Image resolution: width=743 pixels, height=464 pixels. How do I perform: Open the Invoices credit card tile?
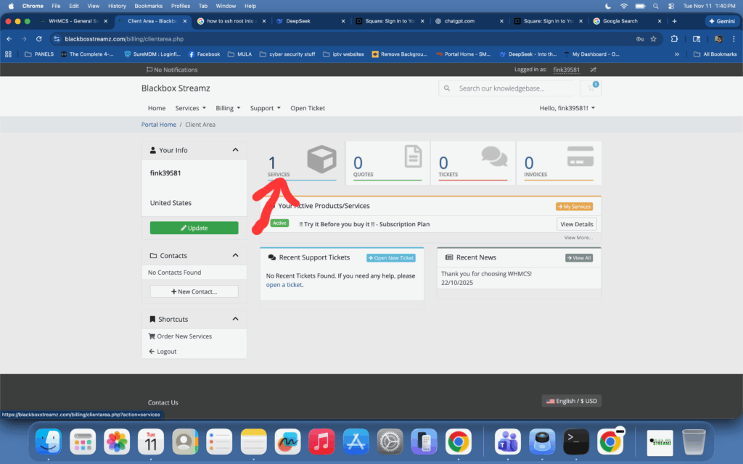[558, 161]
